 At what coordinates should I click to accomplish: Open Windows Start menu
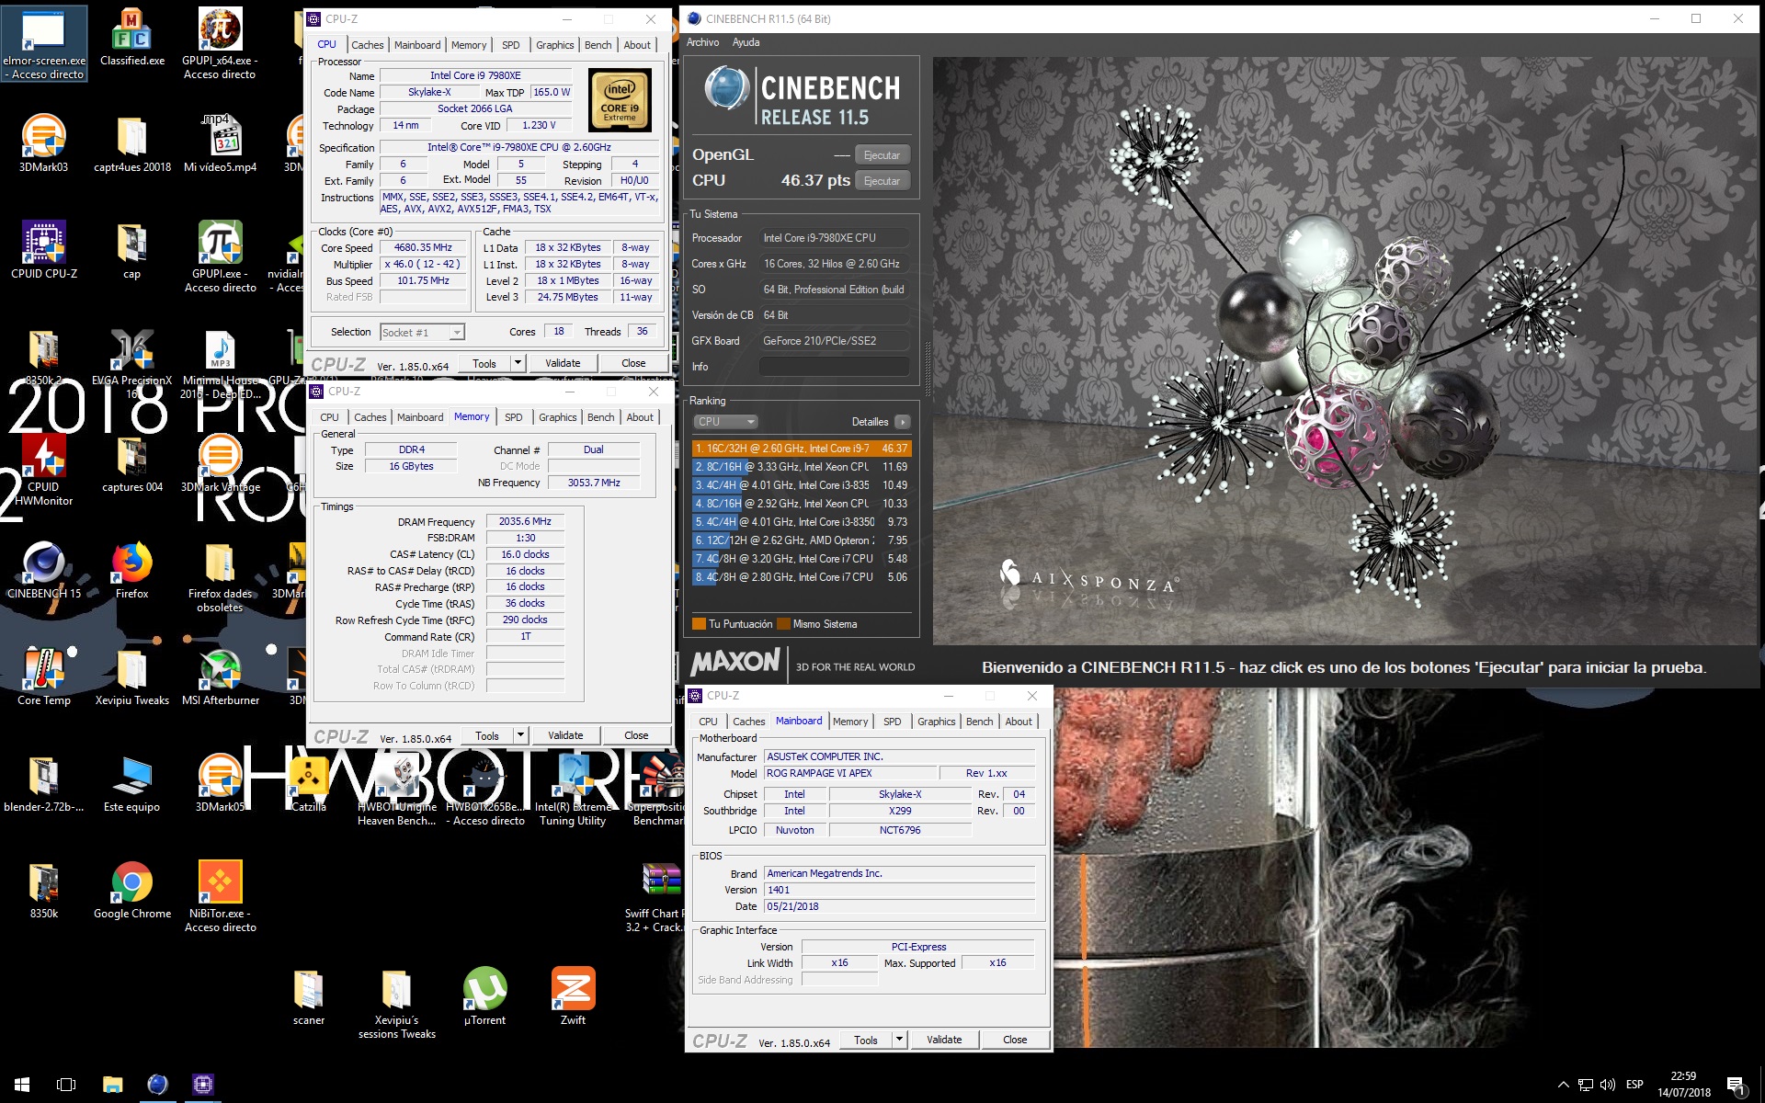click(22, 1085)
